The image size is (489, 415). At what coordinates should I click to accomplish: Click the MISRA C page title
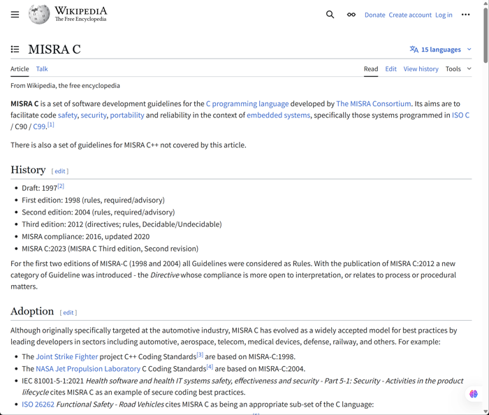pos(54,50)
